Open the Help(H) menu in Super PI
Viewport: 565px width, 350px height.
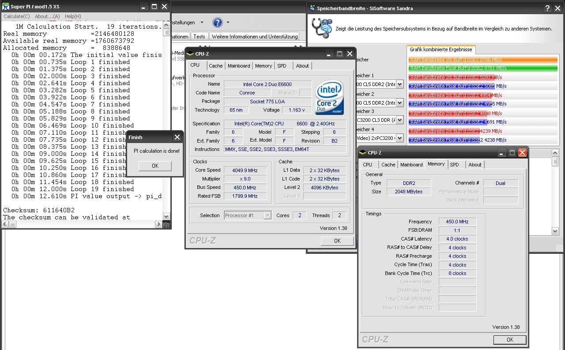tap(73, 16)
